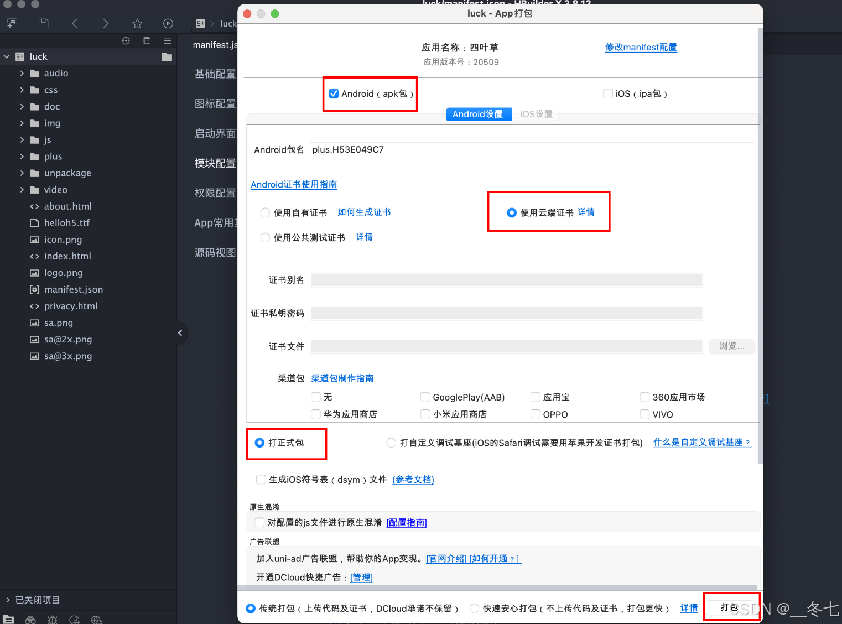This screenshot has height=624, width=842.
Task: Expand the doc folder
Action: [22, 106]
